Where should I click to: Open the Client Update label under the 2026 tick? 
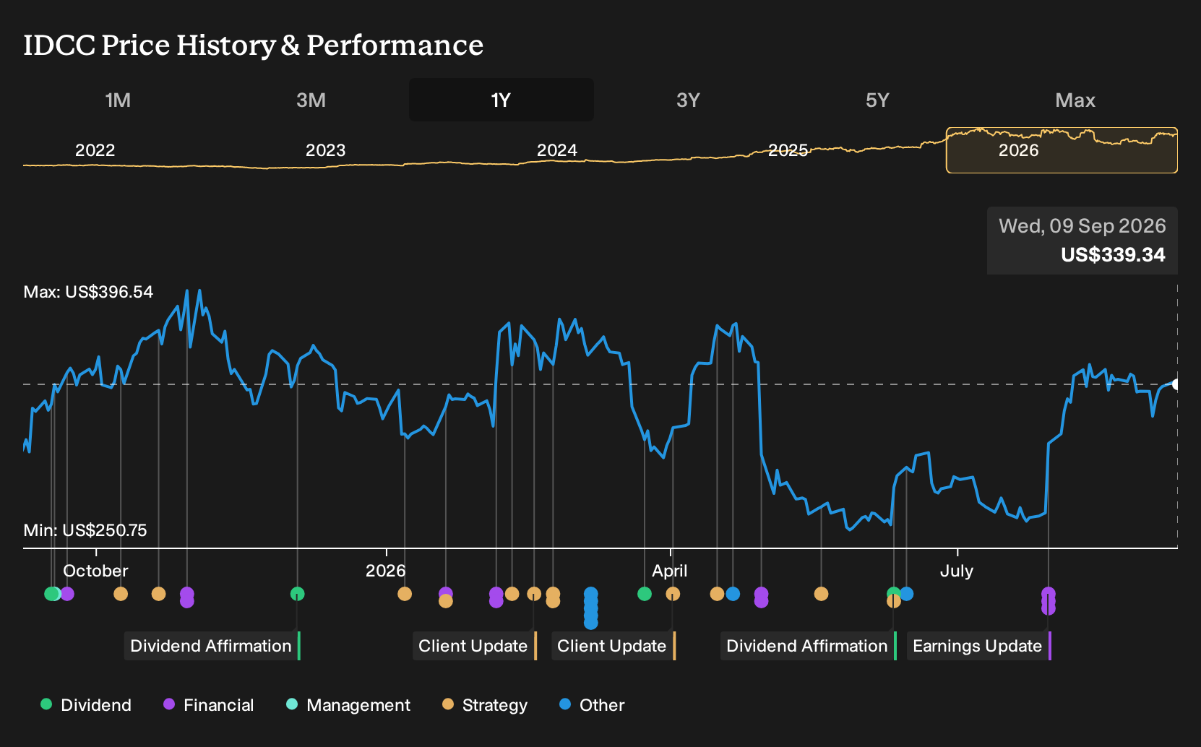(475, 646)
